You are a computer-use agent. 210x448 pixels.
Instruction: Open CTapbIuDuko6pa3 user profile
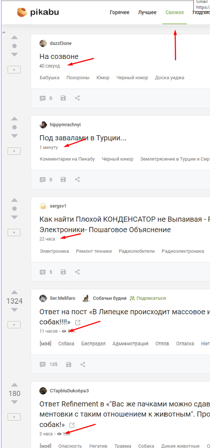click(x=69, y=391)
